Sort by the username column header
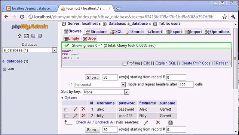The height and width of the screenshot is (135, 239). click(106, 103)
